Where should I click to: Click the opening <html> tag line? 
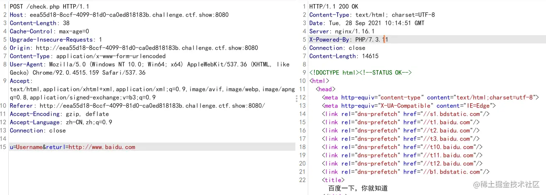pyautogui.click(x=319, y=81)
